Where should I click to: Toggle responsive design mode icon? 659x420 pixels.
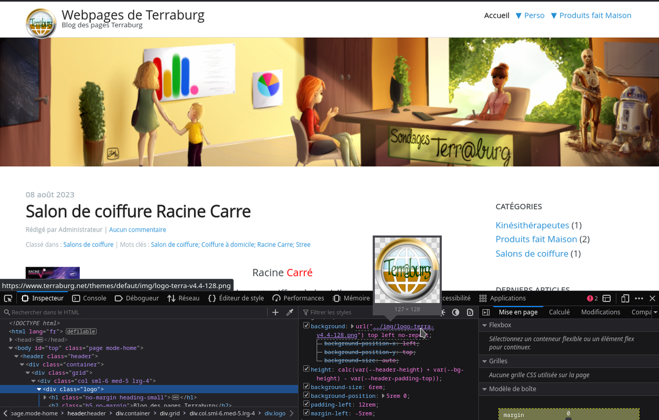[x=625, y=298]
